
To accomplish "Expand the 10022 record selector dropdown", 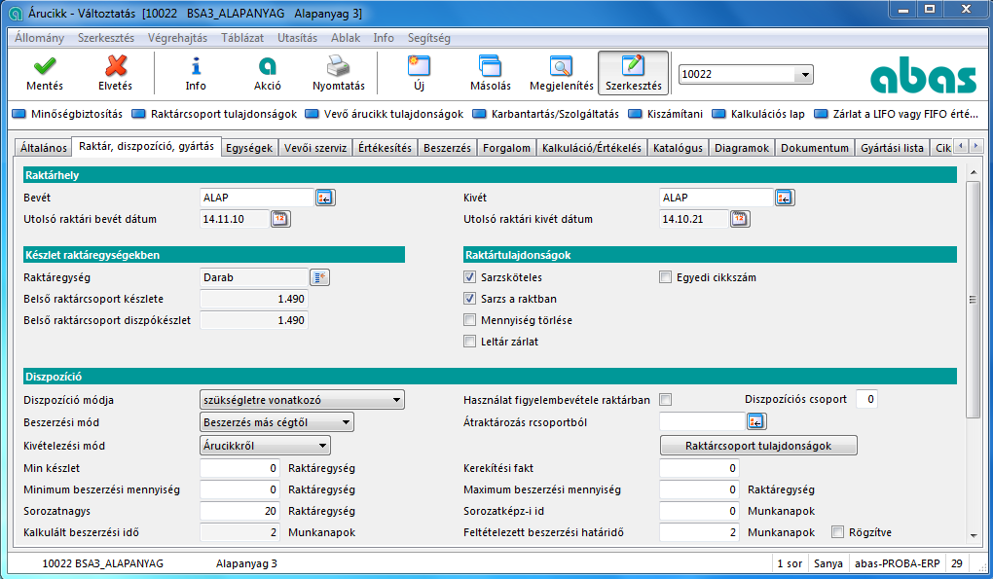I will [x=804, y=75].
